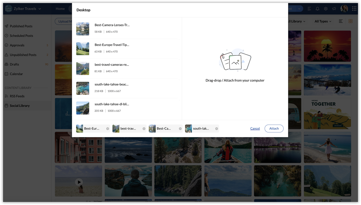361x205 pixels.
Task: Click the south-lake-tahoe-dl-bli... file name
Action: (x=112, y=104)
